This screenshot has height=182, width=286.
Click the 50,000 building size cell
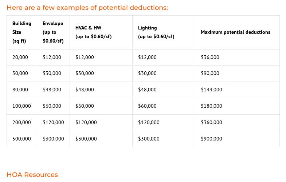[x=22, y=74]
